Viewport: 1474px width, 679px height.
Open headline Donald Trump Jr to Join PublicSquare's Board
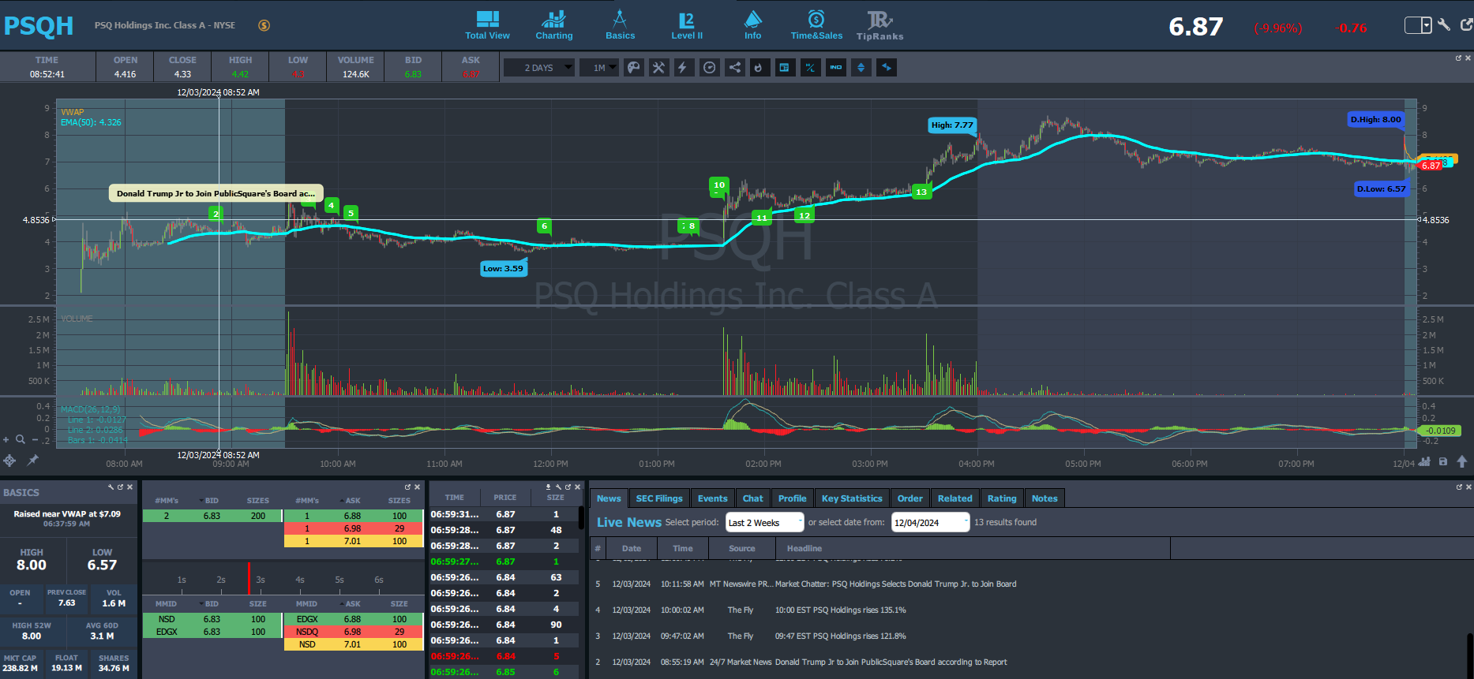point(891,662)
